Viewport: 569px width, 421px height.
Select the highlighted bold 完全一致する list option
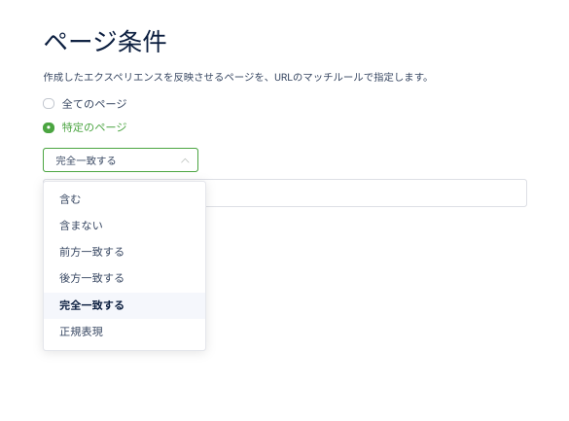[x=124, y=305]
